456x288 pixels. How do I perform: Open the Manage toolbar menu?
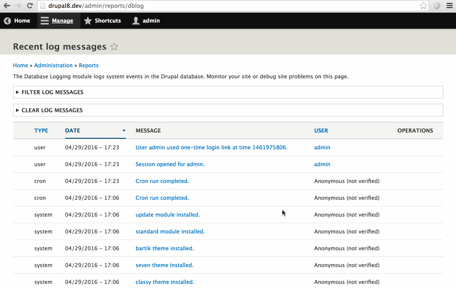click(x=57, y=21)
